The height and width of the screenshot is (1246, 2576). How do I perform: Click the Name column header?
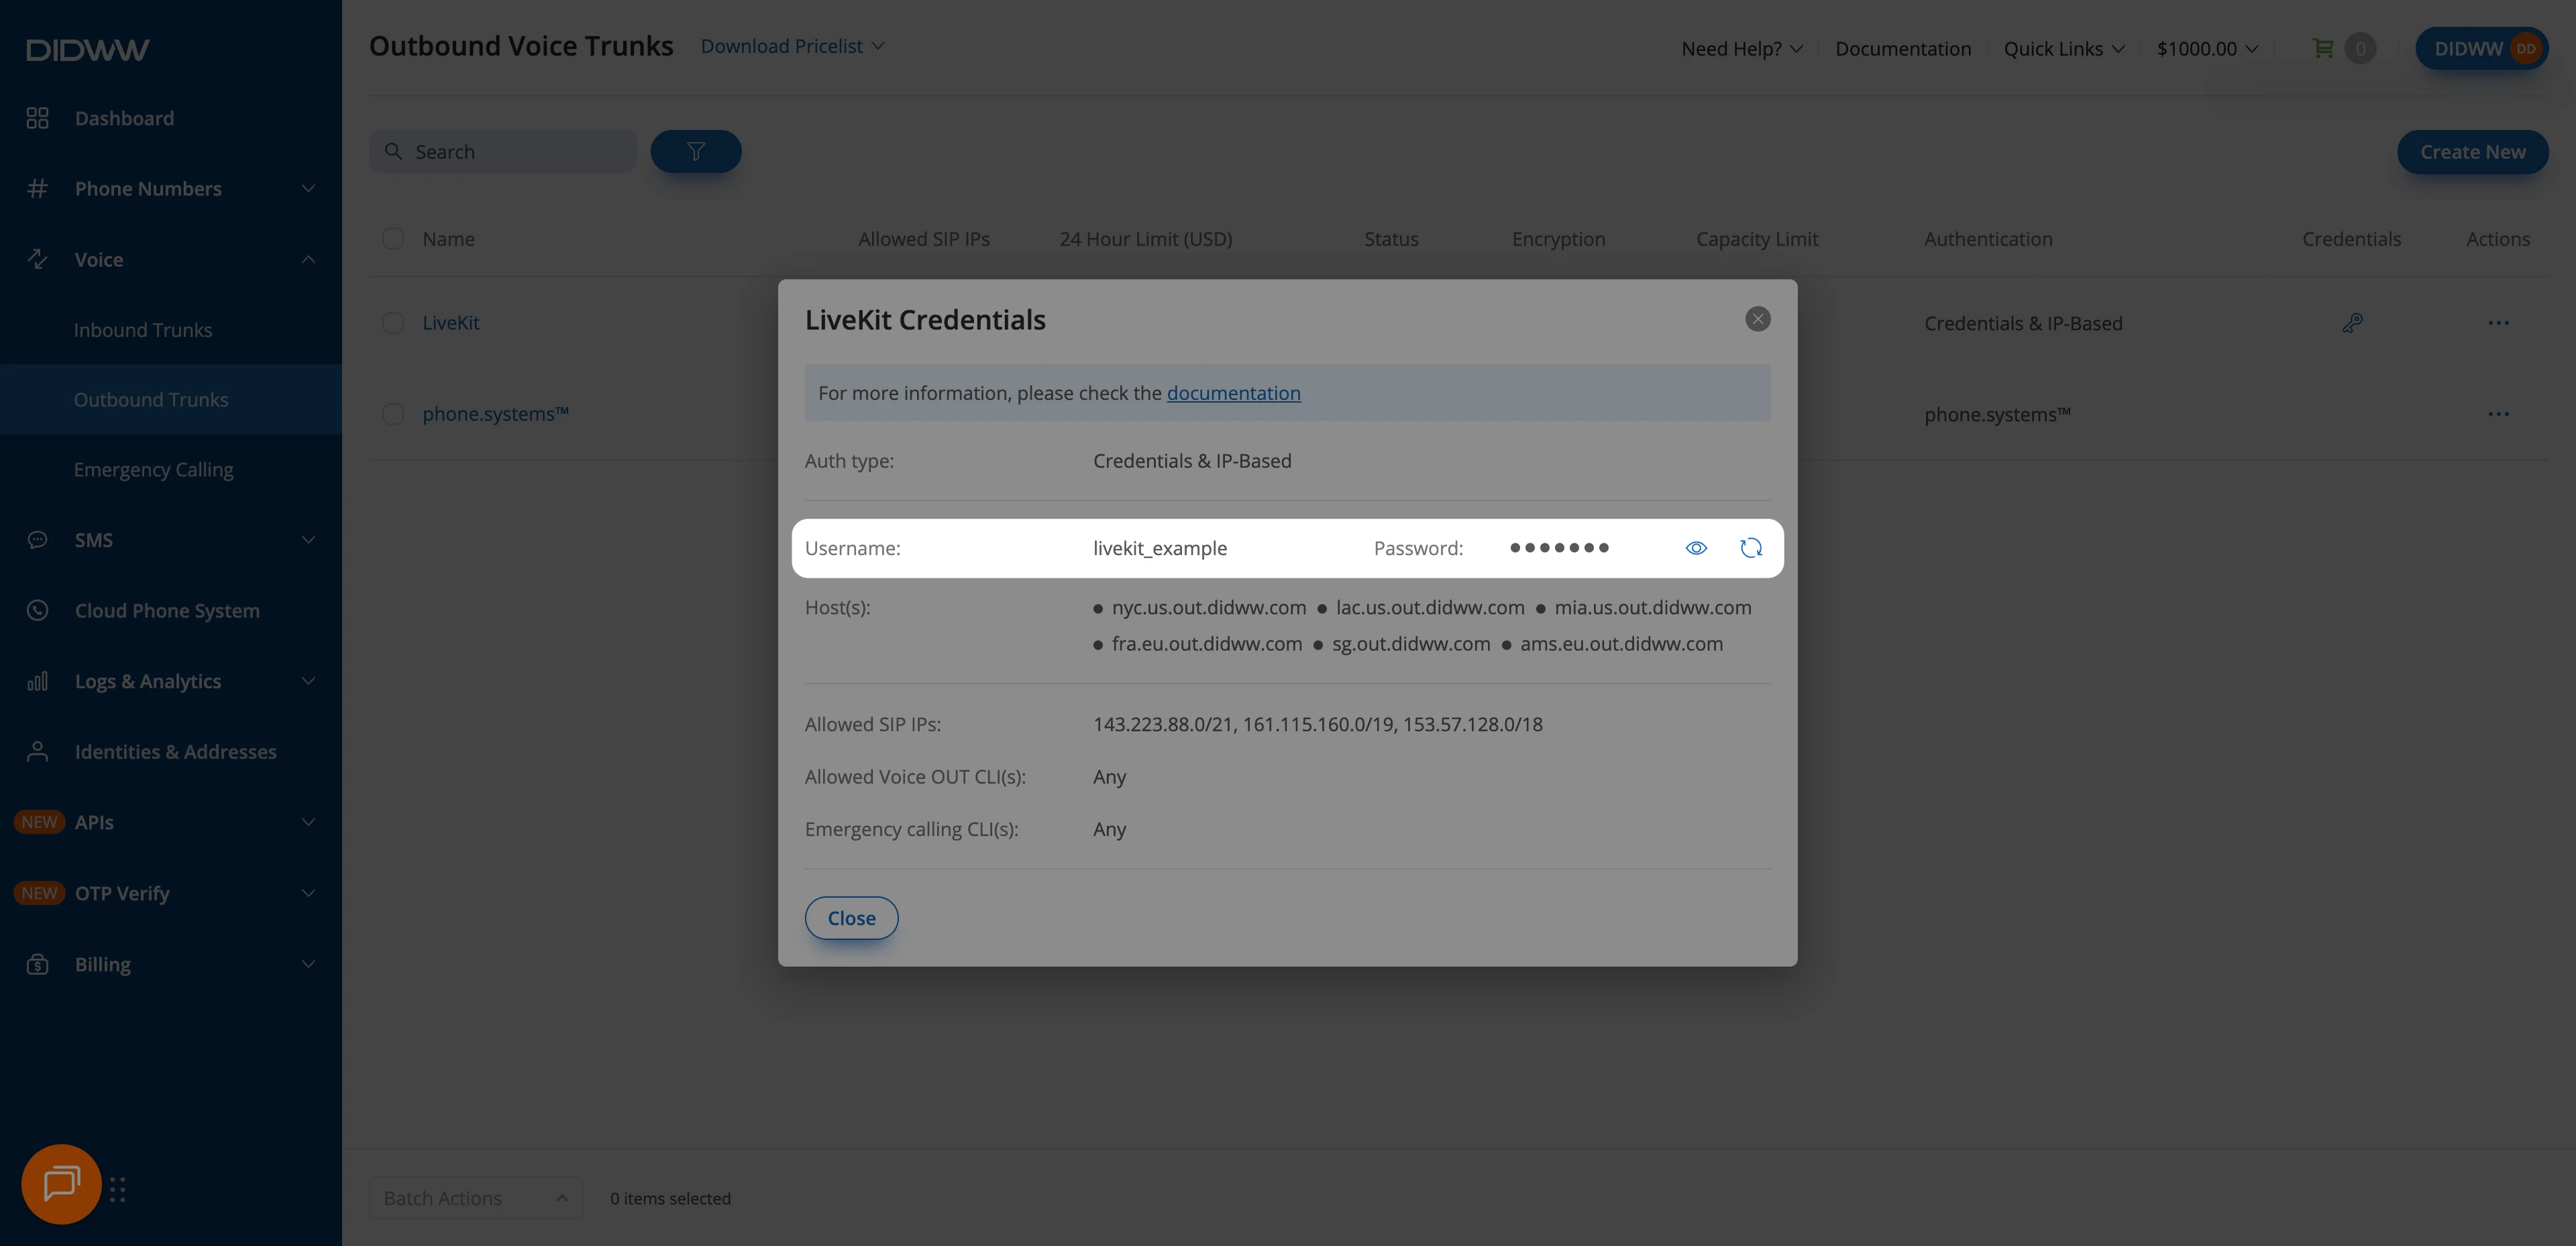click(x=448, y=238)
